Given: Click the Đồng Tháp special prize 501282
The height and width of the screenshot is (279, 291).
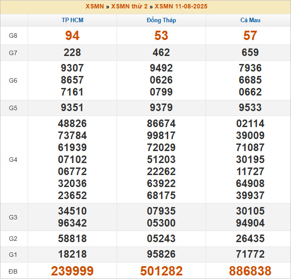Looking at the screenshot, I should [x=161, y=271].
